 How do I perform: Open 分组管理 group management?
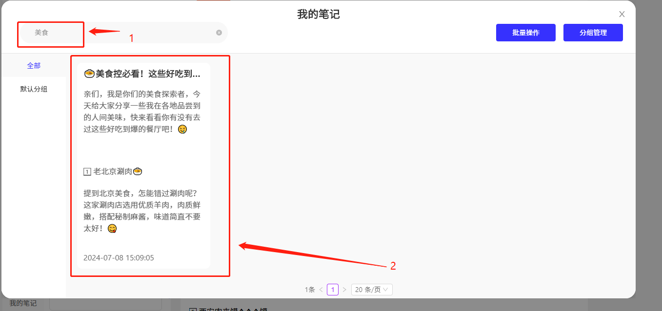click(593, 33)
